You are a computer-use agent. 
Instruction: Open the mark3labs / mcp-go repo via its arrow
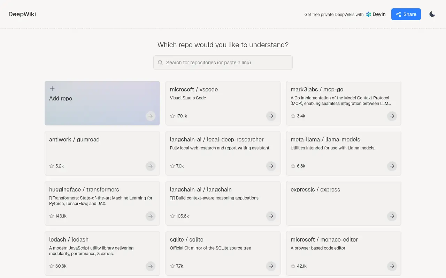pyautogui.click(x=392, y=116)
